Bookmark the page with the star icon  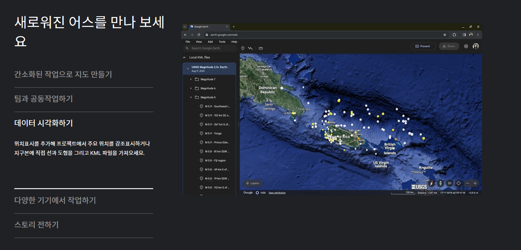point(445,35)
